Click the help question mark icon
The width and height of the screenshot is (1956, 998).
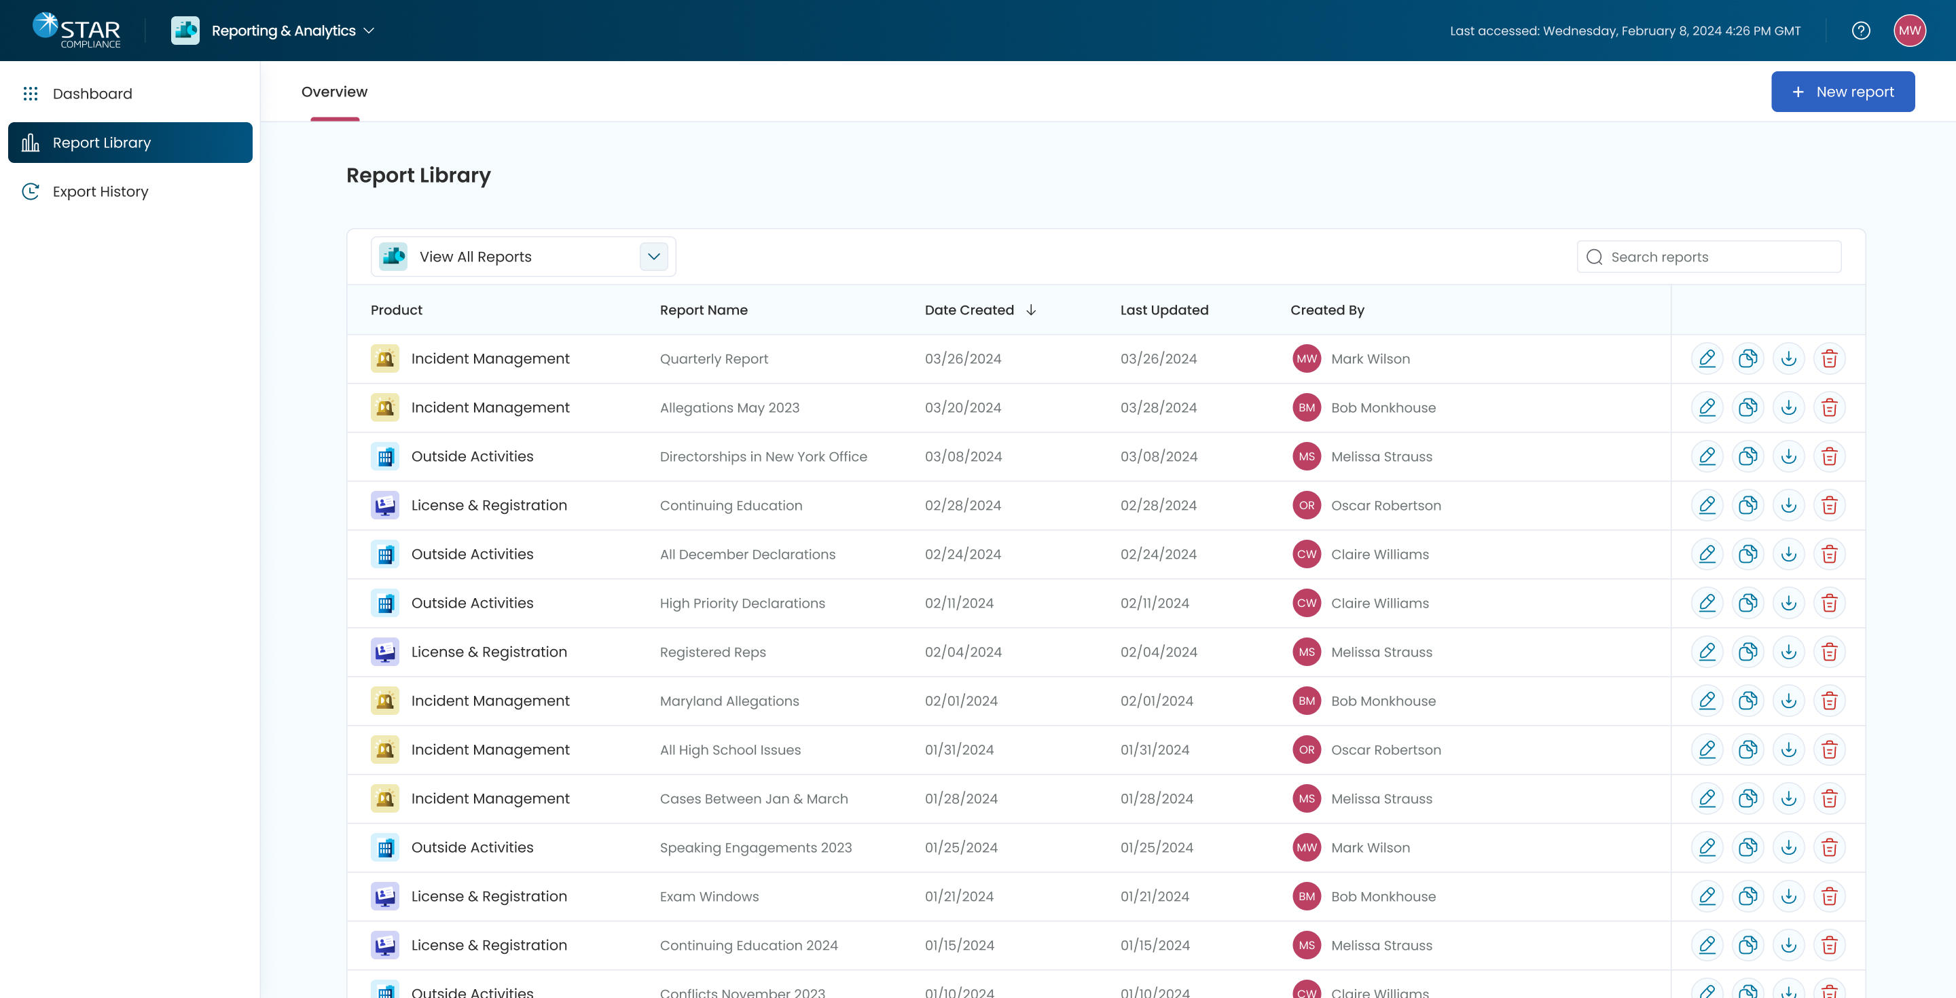pos(1860,31)
